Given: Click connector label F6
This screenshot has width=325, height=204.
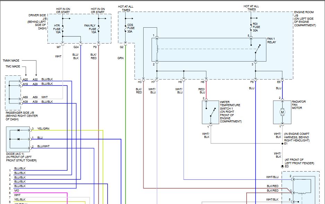Looking at the screenshot, I should point(252,82).
